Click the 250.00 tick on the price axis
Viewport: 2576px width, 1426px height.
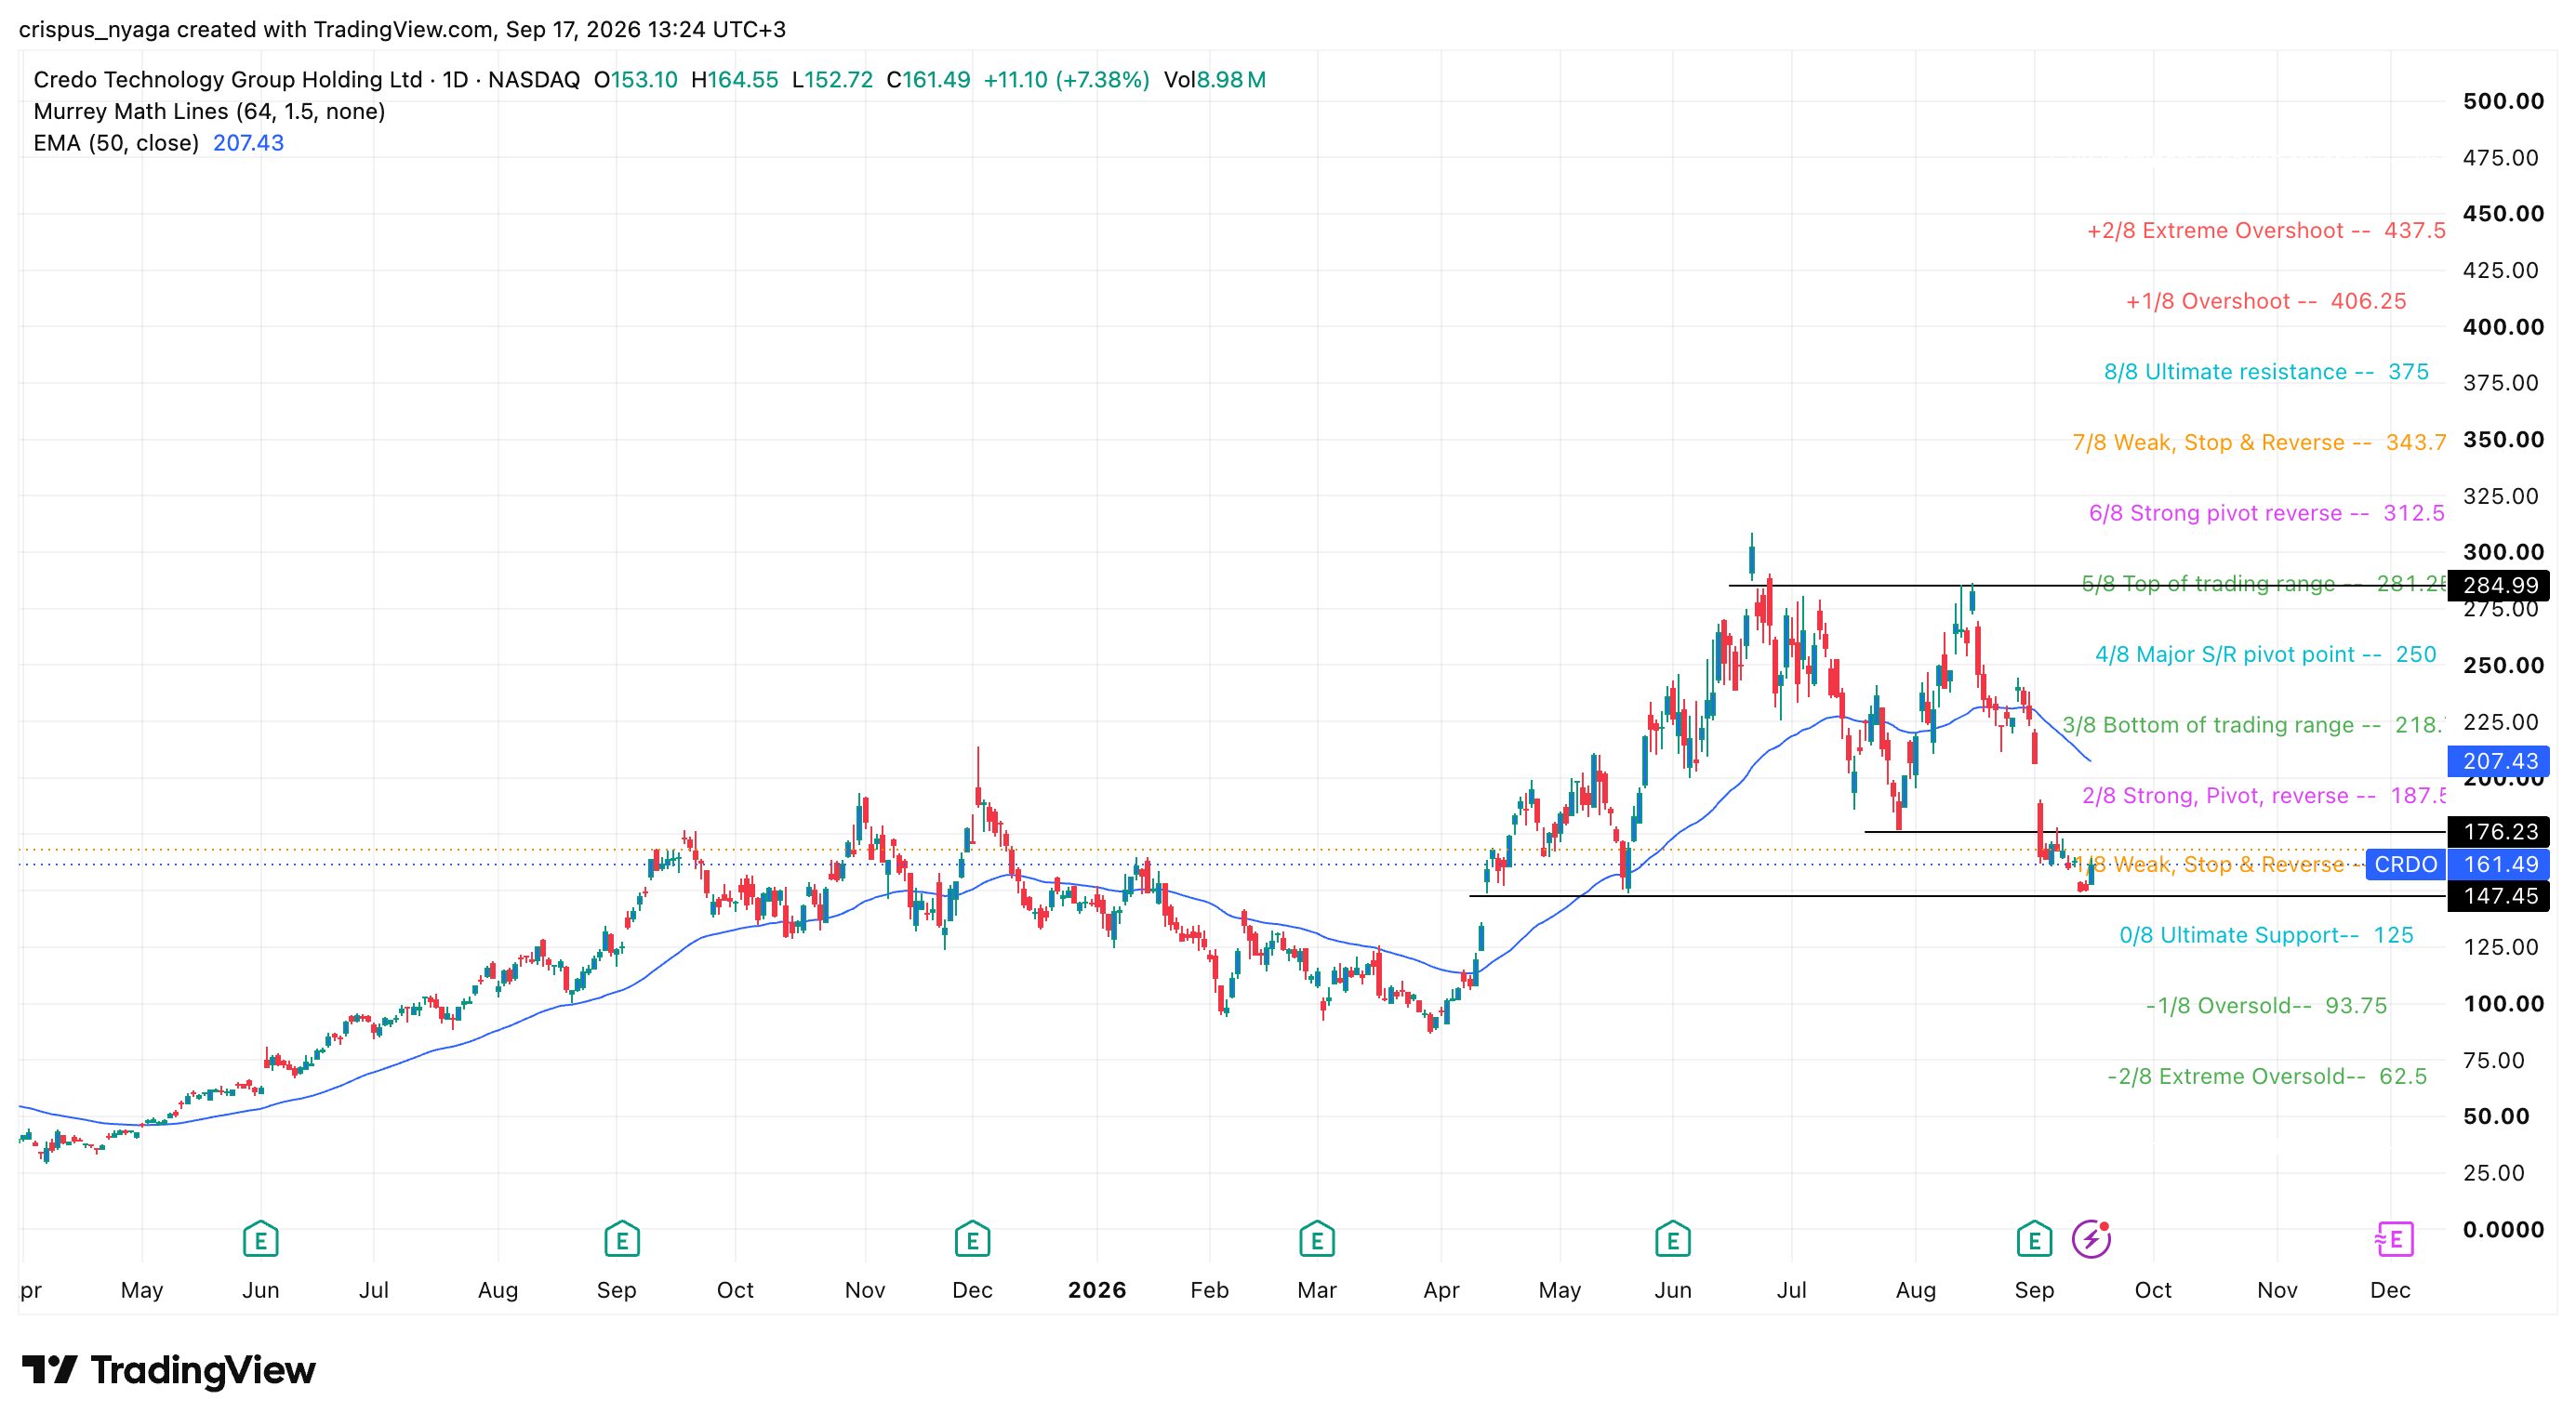tap(2503, 666)
